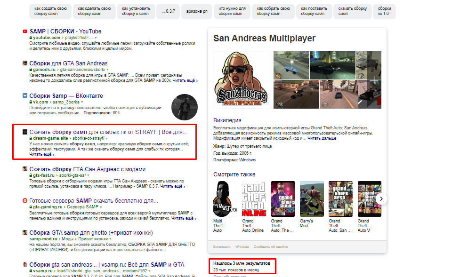The image size is (468, 277).
Task: Open dropdown arrow after vsamp.ru load URL
Action: [150, 271]
